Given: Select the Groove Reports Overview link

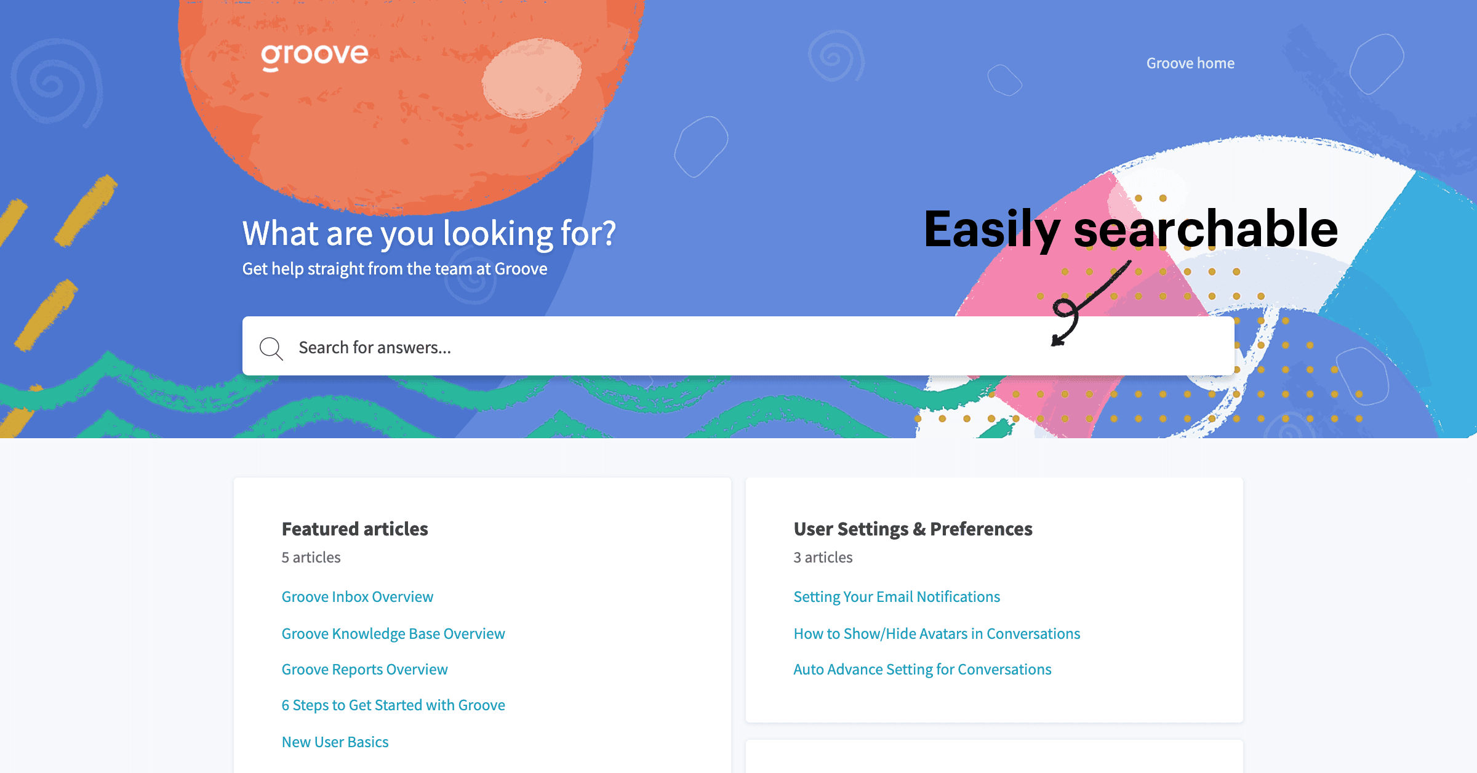Looking at the screenshot, I should [364, 669].
